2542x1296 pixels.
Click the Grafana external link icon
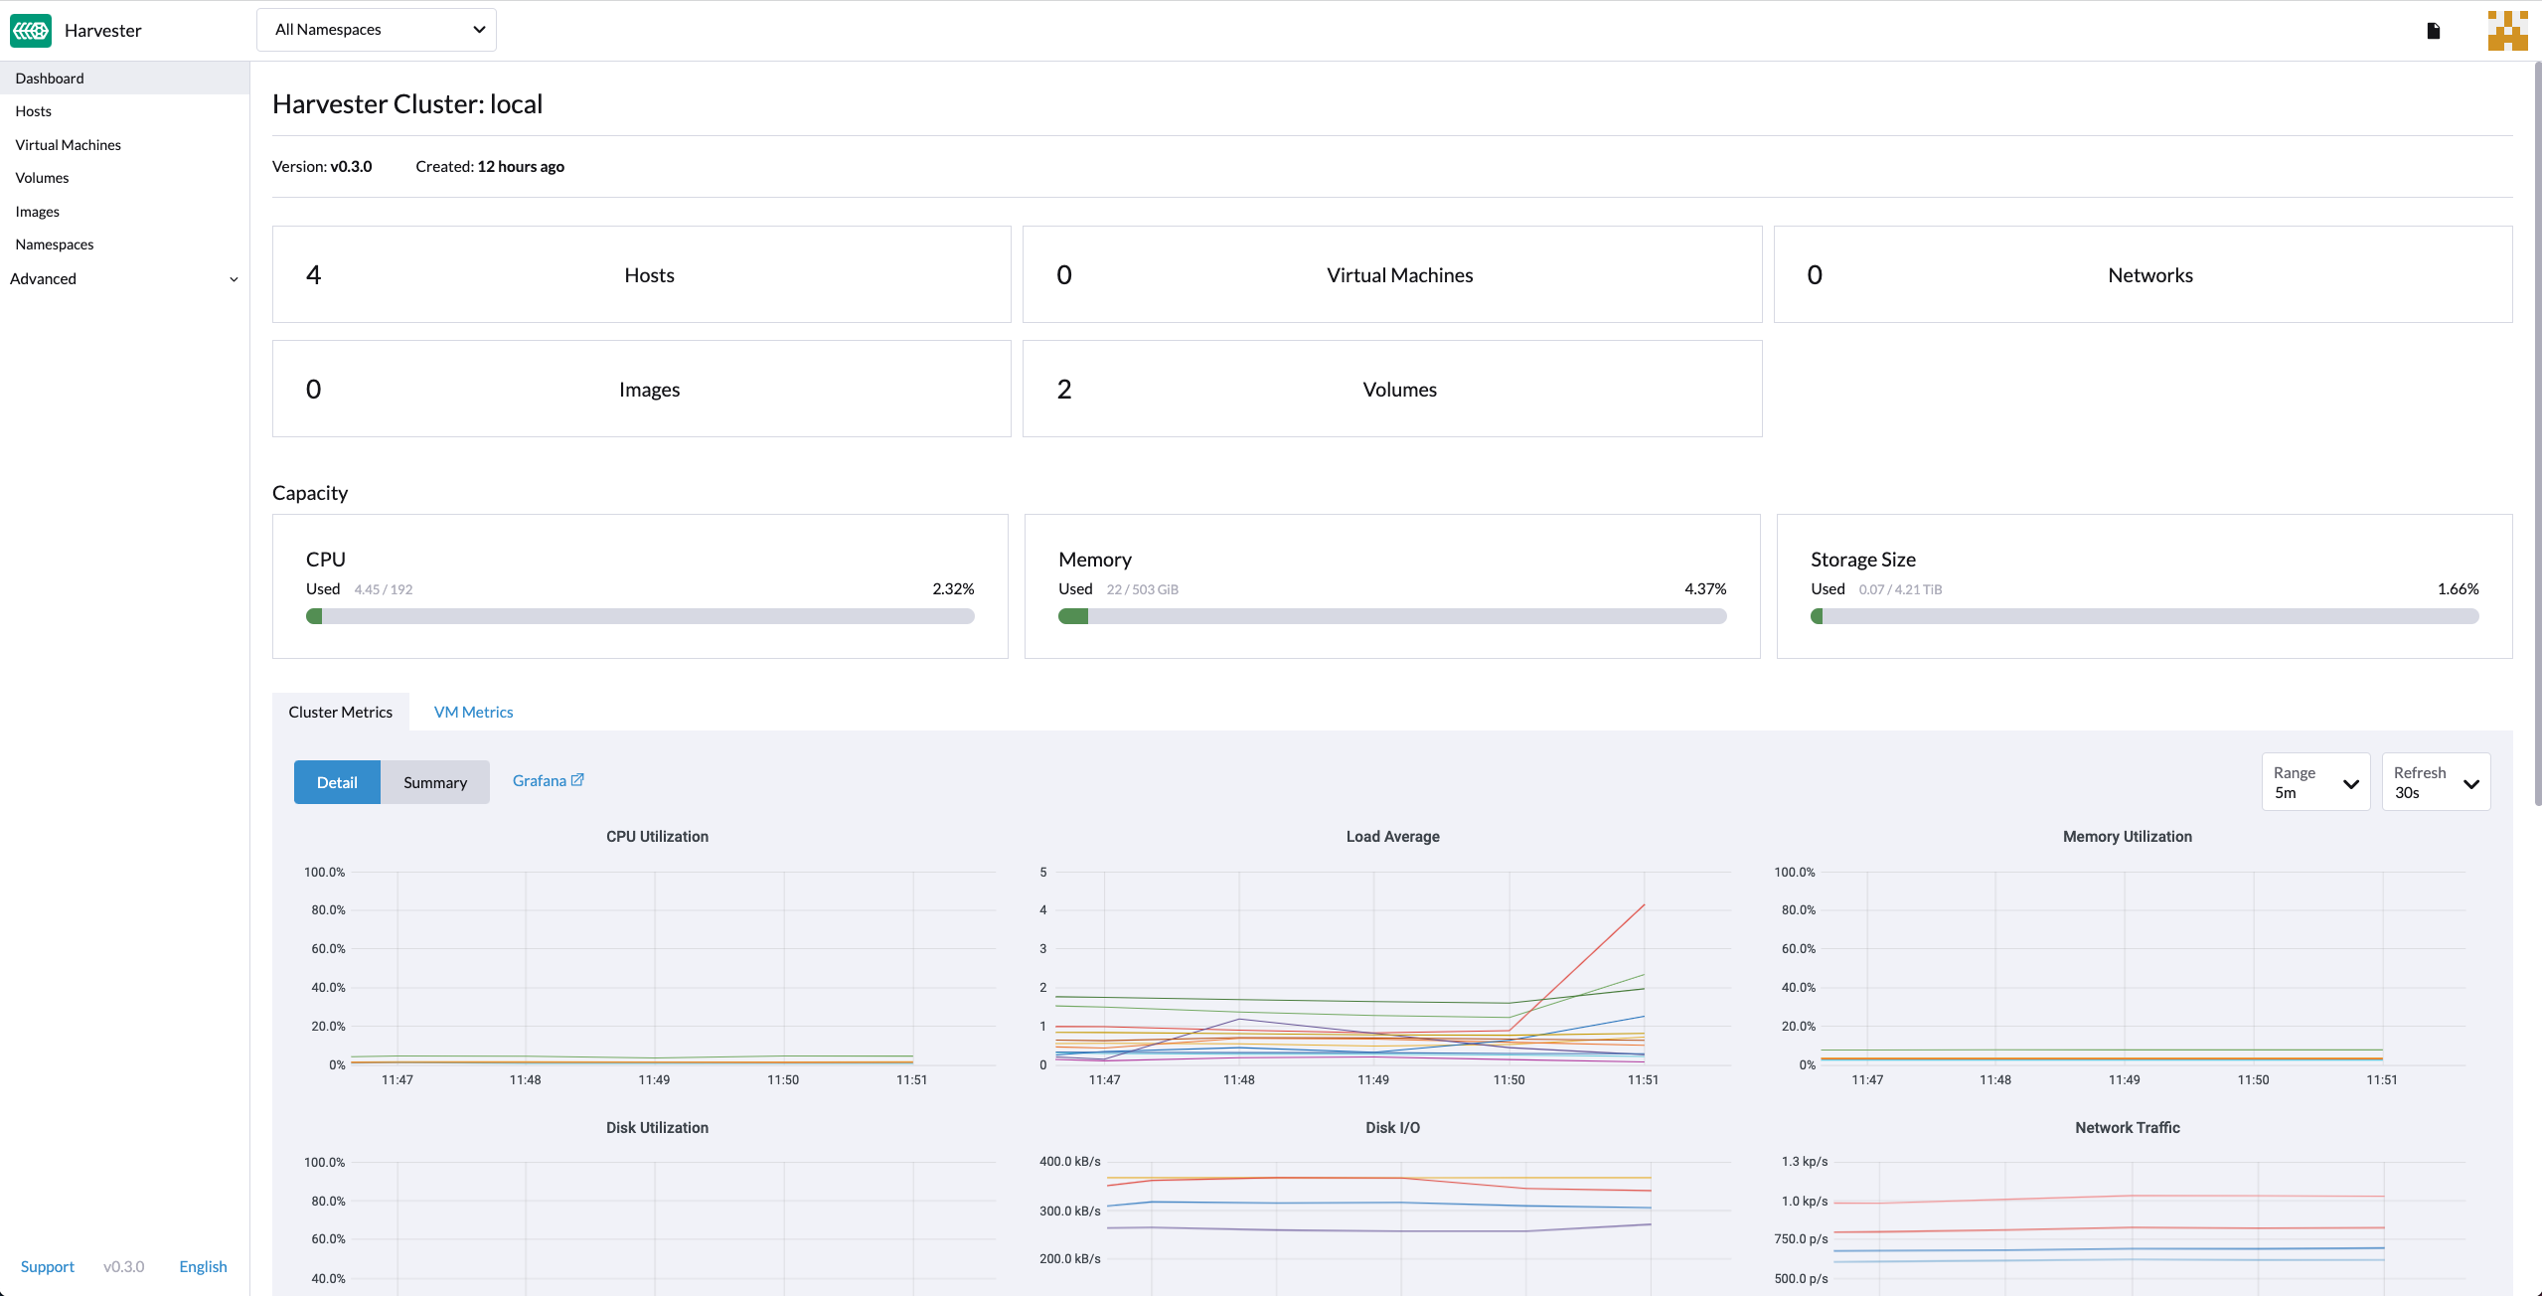coord(577,780)
